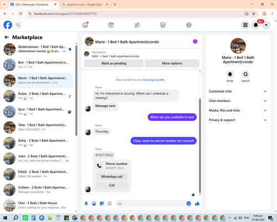Select Marie's 1 Bed 1 Bath conversation
Screen dimensions: 277x222
pyautogui.click(x=37, y=80)
